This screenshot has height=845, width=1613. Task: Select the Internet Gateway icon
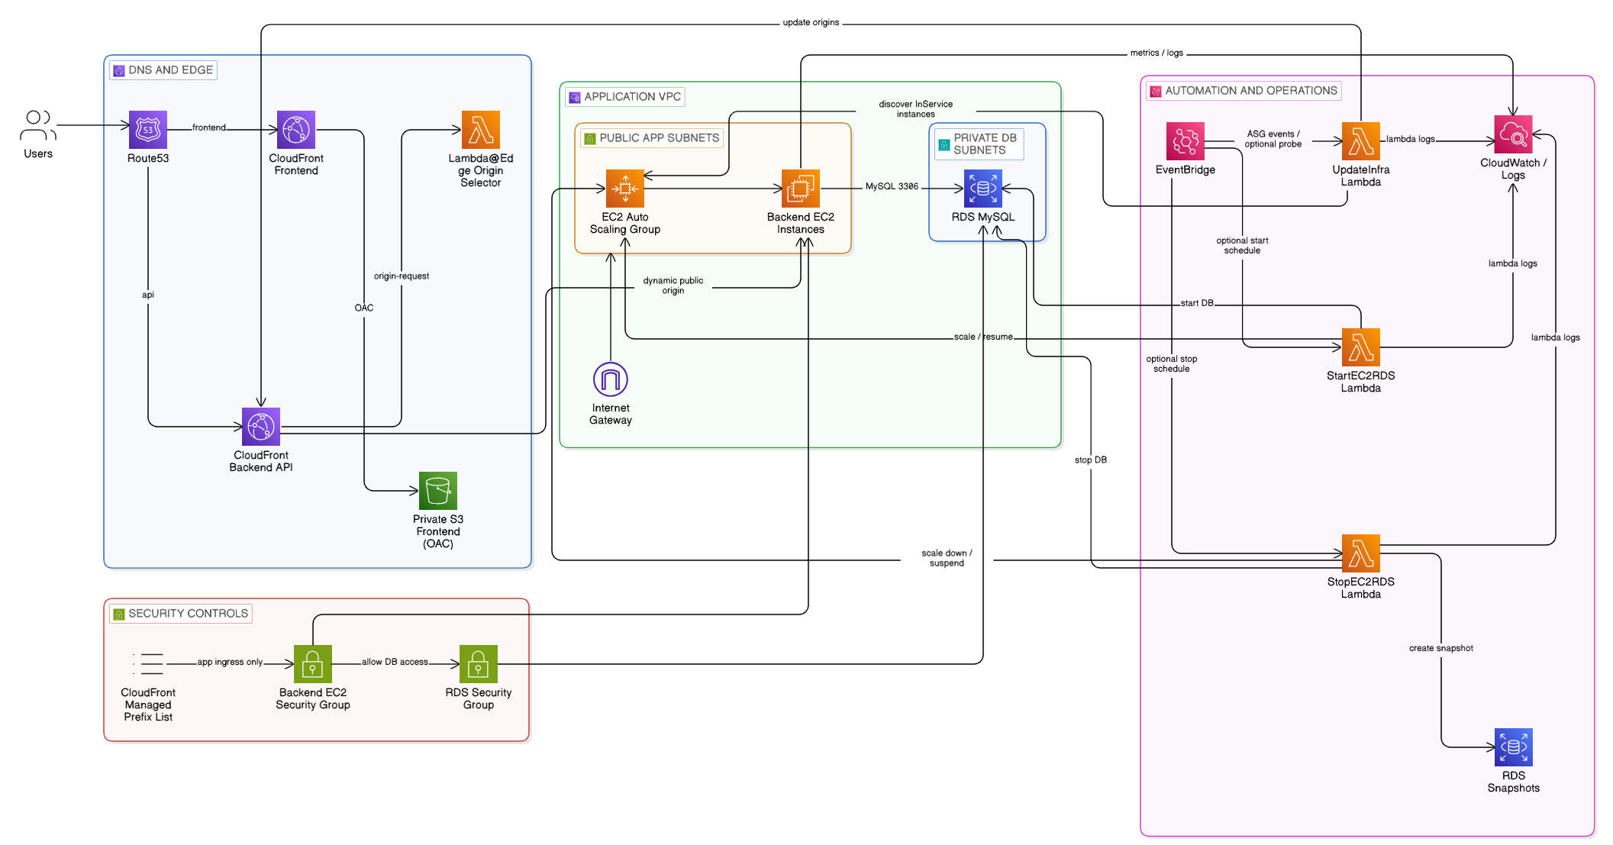click(610, 379)
